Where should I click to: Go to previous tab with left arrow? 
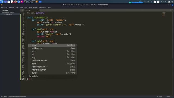(21, 10)
